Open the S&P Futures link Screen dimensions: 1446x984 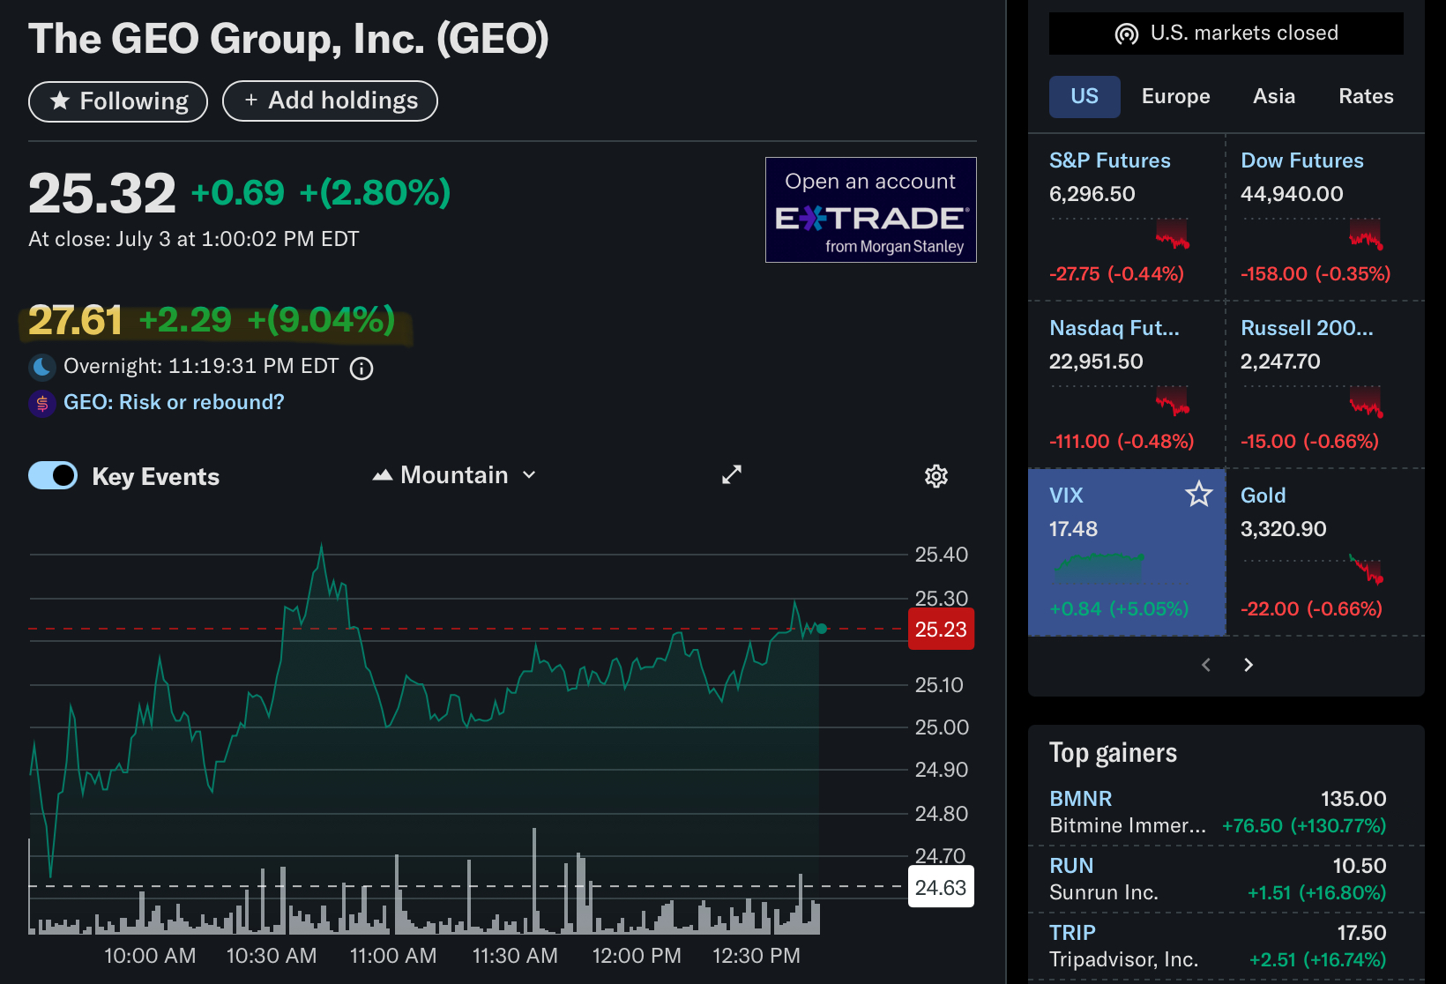(x=1110, y=160)
